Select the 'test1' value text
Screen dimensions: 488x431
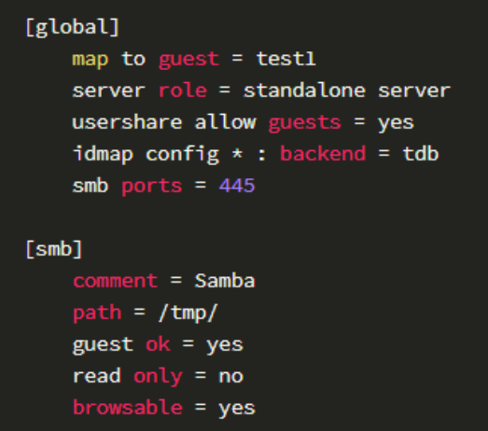click(x=286, y=59)
